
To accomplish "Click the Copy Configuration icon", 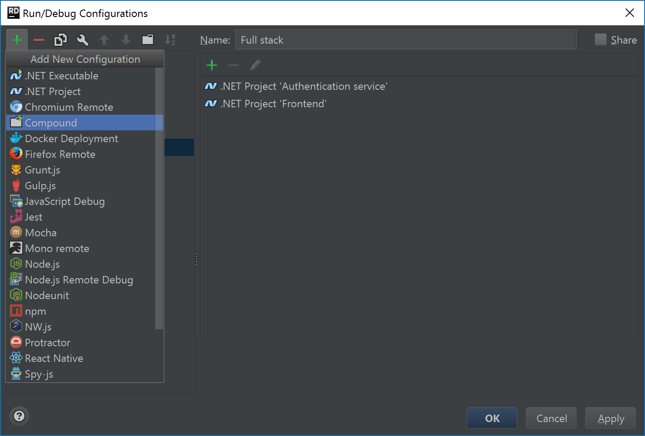I will point(61,40).
